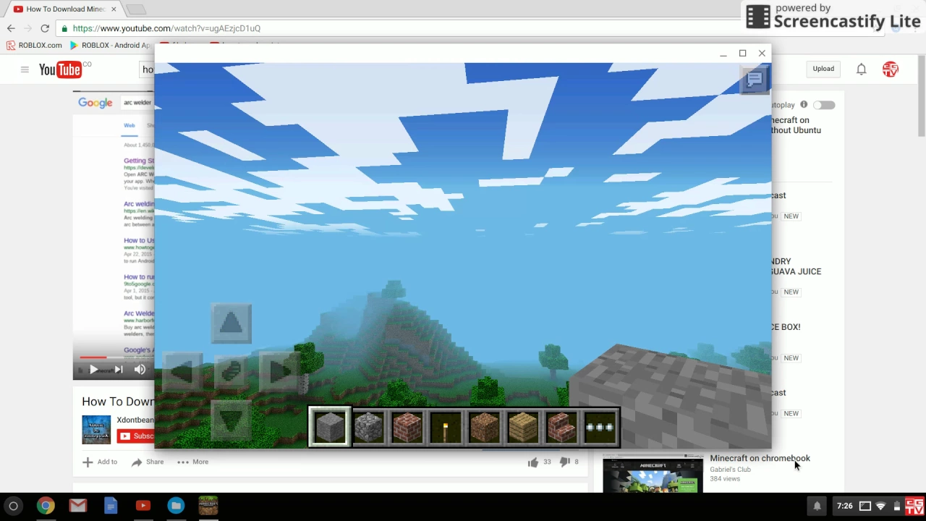Select the brick stairs hotbar slot
The height and width of the screenshot is (521, 926).
561,426
